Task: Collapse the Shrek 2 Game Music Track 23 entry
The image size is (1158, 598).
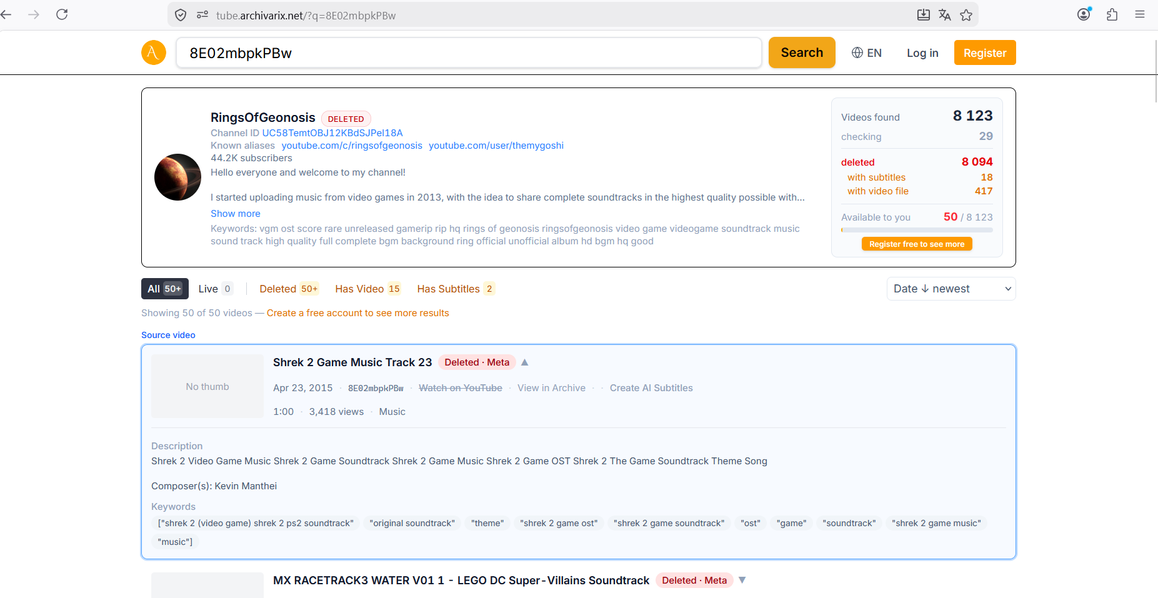Action: [525, 362]
